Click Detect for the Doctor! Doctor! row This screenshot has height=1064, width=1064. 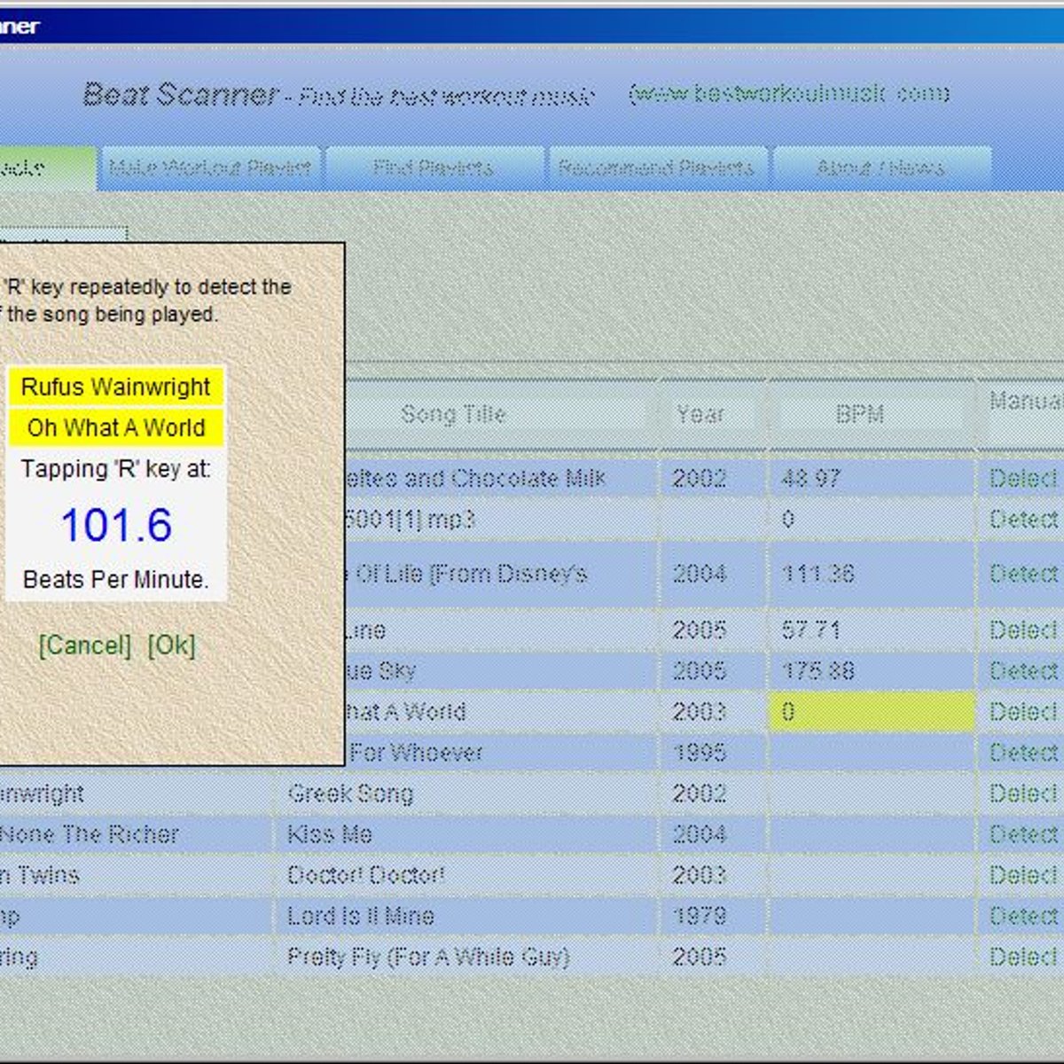point(1023,874)
